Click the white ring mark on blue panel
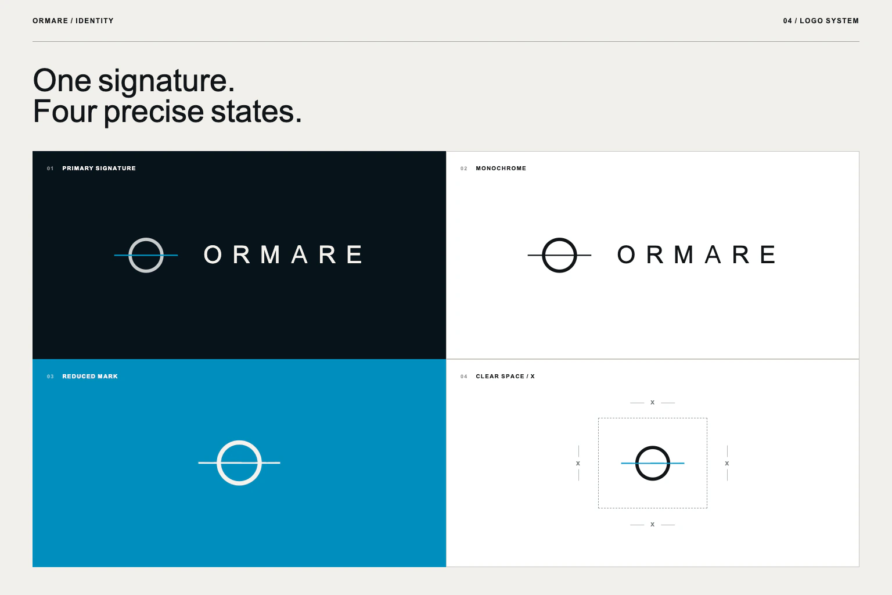This screenshot has height=595, width=892. click(239, 463)
